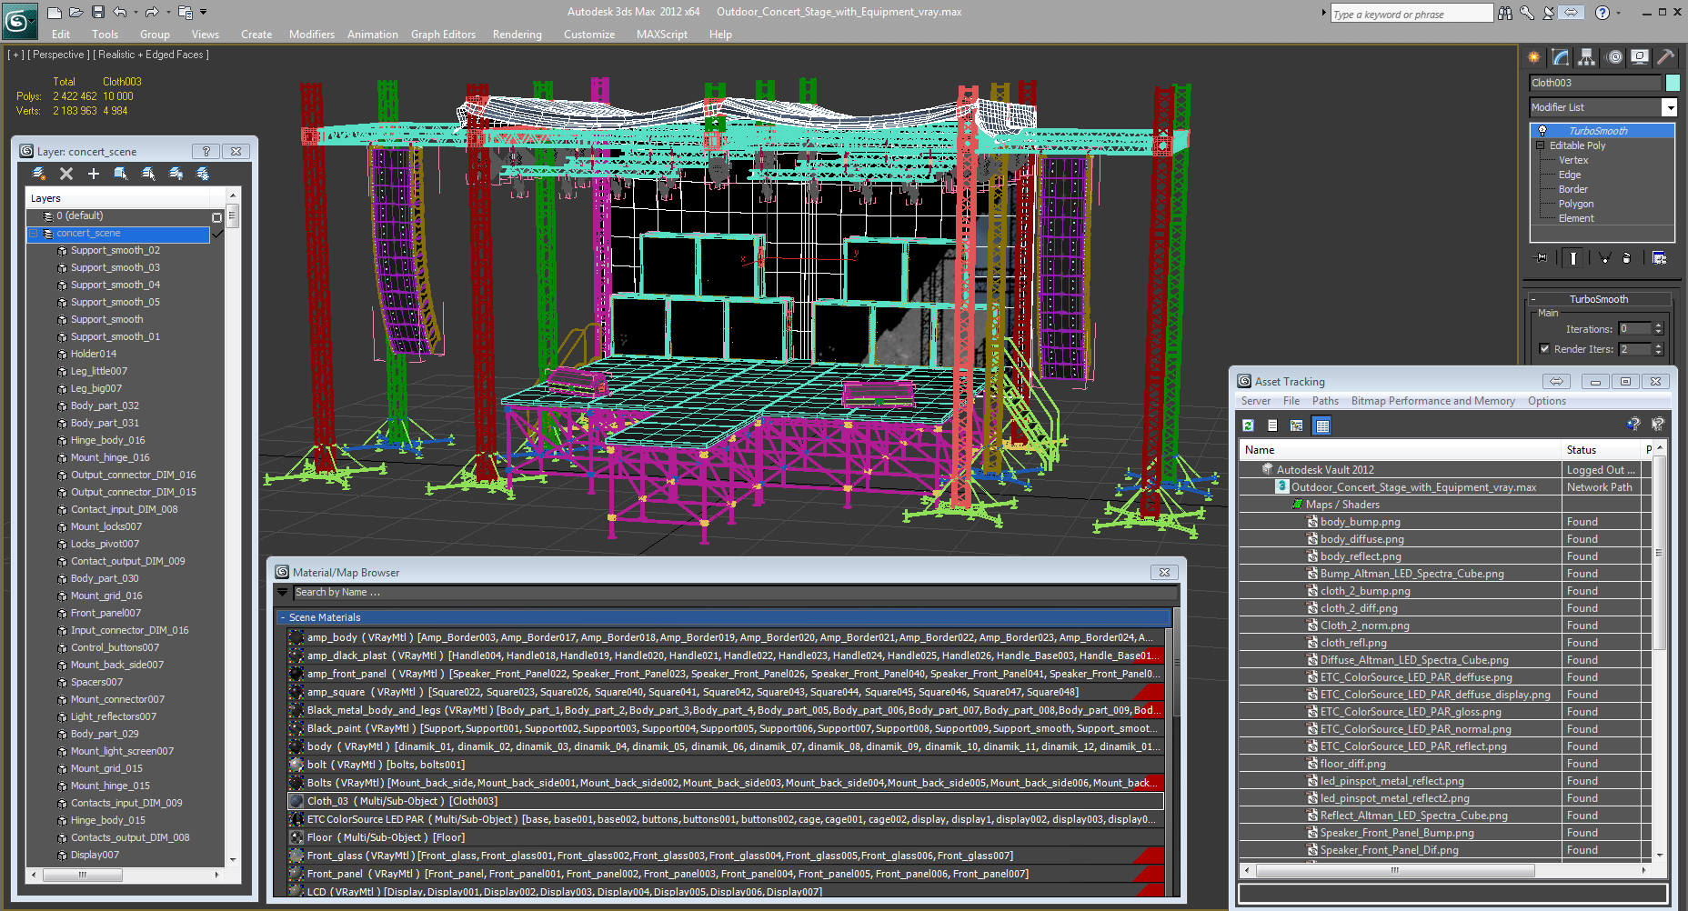This screenshot has height=911, width=1688.
Task: Click the Redo arrow icon
Action: [151, 13]
